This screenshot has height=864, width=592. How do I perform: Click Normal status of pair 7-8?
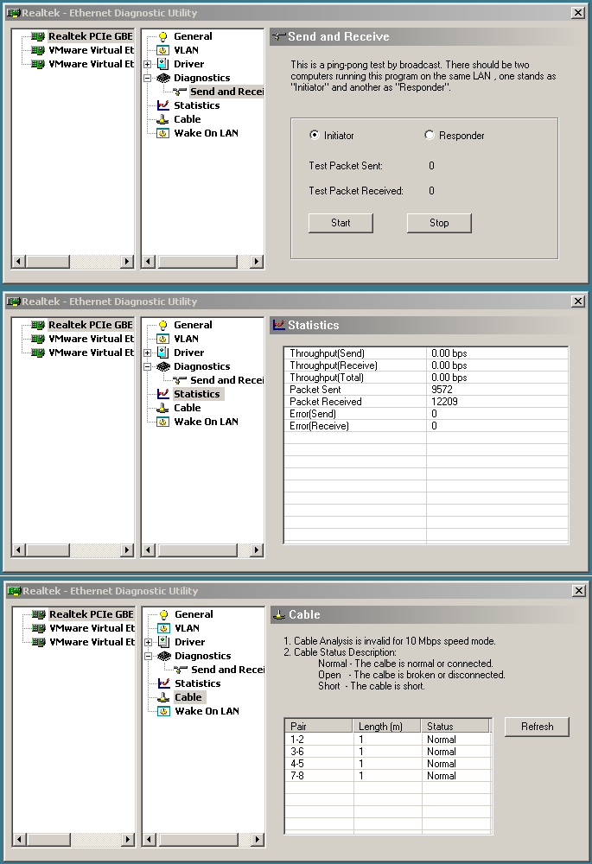click(441, 776)
